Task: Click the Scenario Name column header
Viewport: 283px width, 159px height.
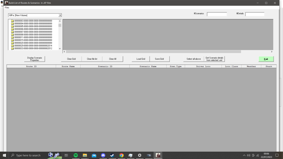Action: [148, 66]
